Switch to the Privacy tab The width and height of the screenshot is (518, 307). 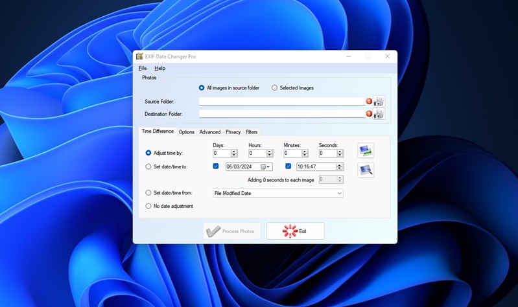(x=233, y=131)
